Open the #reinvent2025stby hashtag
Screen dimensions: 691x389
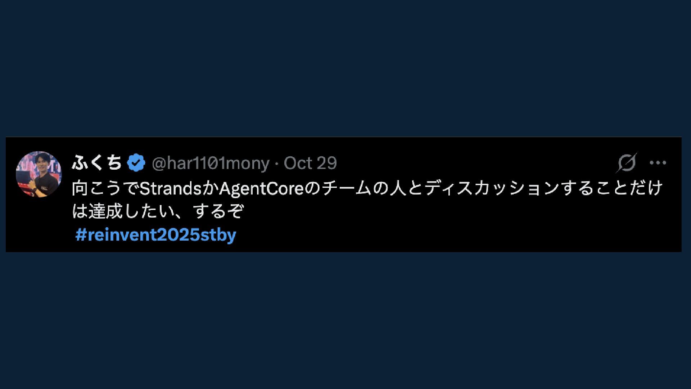tap(156, 235)
